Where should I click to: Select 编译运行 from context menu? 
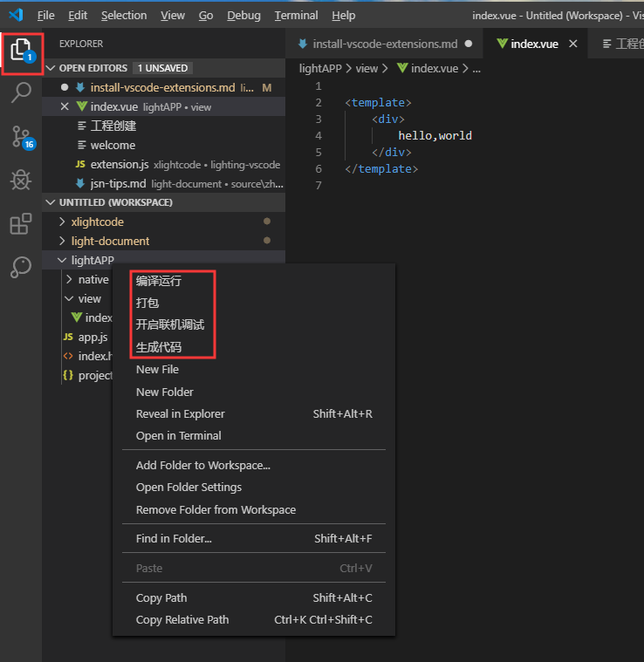[x=159, y=282]
